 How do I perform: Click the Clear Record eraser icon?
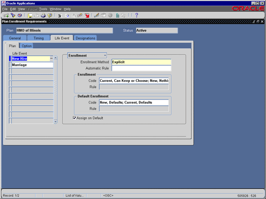80,15
